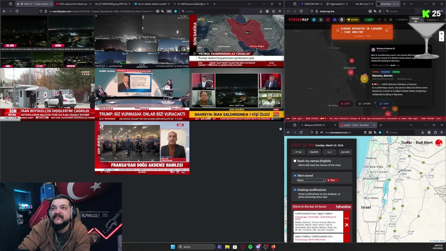Open new tab in StrikeMap browser window

click(404, 4)
